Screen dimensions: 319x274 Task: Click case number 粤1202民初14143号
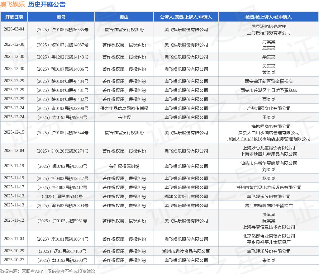click(62, 57)
